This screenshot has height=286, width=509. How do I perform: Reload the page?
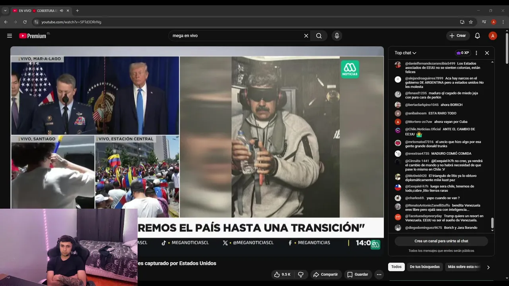pos(25,22)
